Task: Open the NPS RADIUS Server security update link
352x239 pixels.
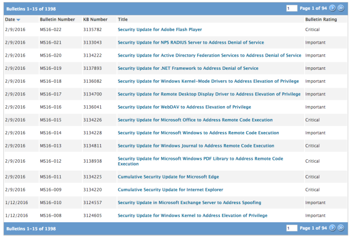Action: pos(191,42)
